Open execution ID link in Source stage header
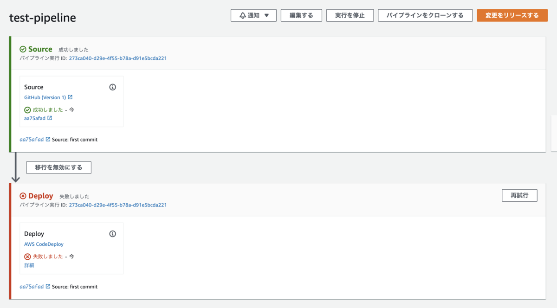Image resolution: width=557 pixels, height=308 pixels. coord(118,58)
